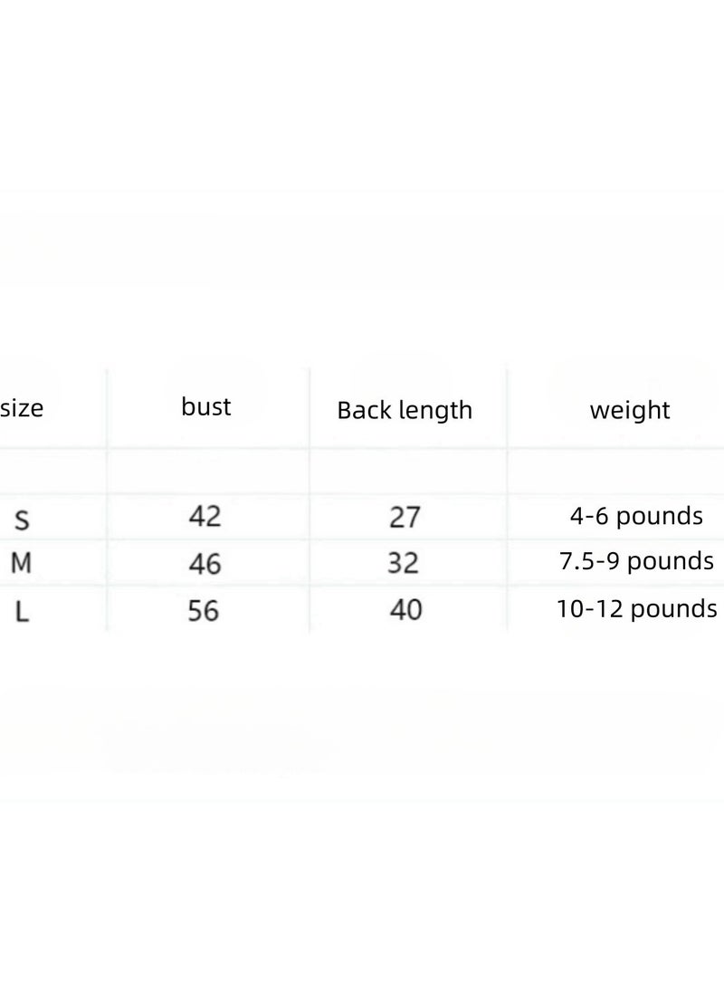Click the '7.5-9 pounds' weight cell
Screen dimensions: 724x992
coord(636,561)
